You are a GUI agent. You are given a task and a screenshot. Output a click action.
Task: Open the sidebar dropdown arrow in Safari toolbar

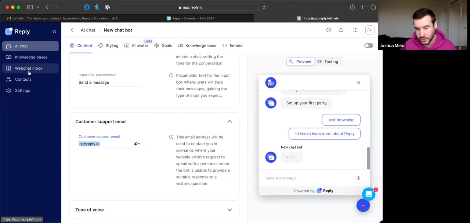click(38, 7)
